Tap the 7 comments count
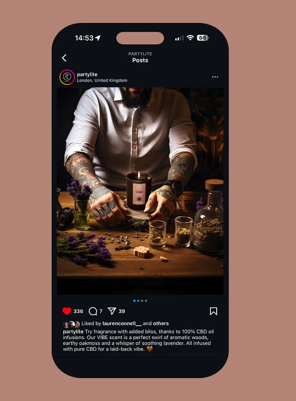The width and height of the screenshot is (296, 401). 101,311
